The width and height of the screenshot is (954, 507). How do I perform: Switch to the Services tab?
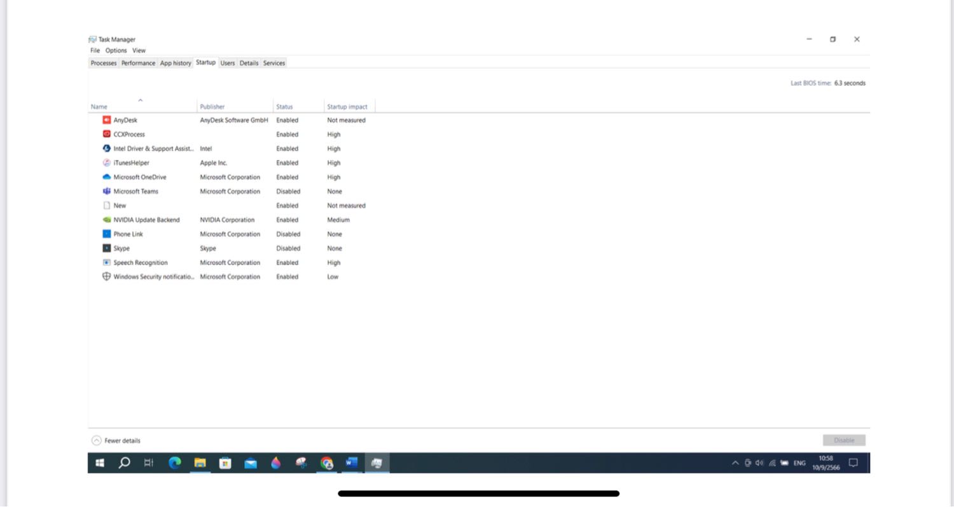coord(274,63)
